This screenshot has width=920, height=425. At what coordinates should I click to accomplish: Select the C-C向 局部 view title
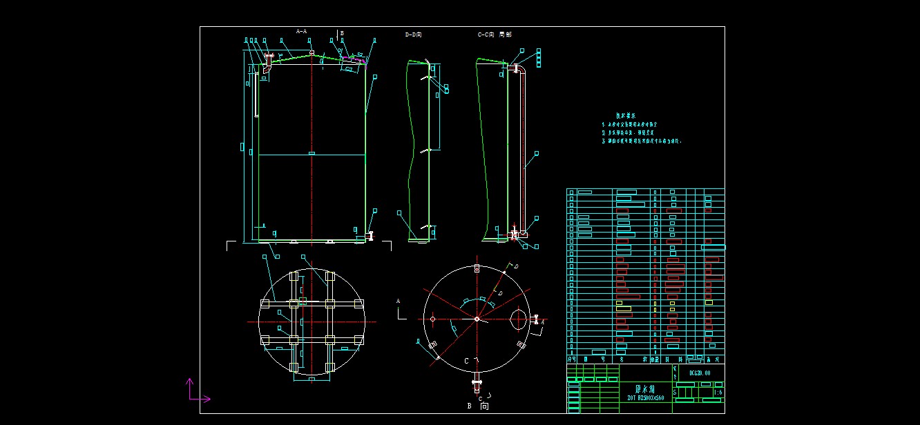tap(495, 34)
